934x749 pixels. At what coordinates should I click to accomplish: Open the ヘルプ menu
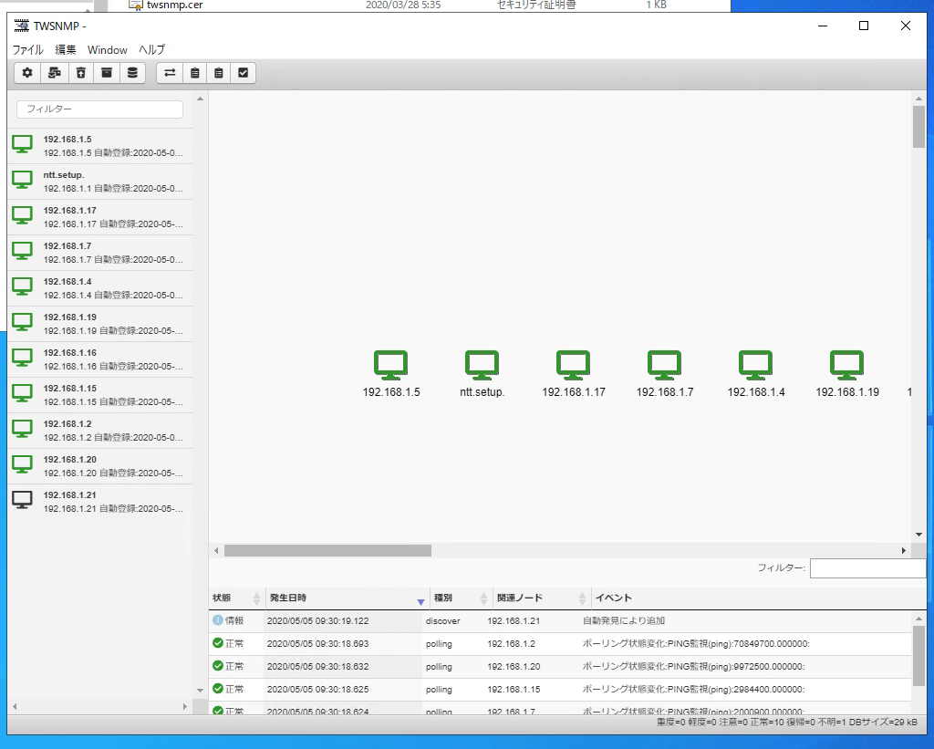(151, 49)
